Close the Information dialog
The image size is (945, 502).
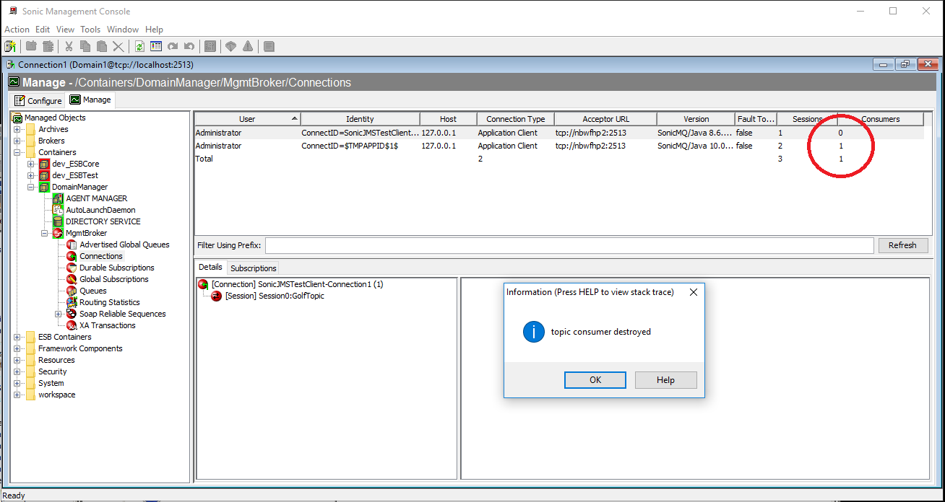click(694, 292)
